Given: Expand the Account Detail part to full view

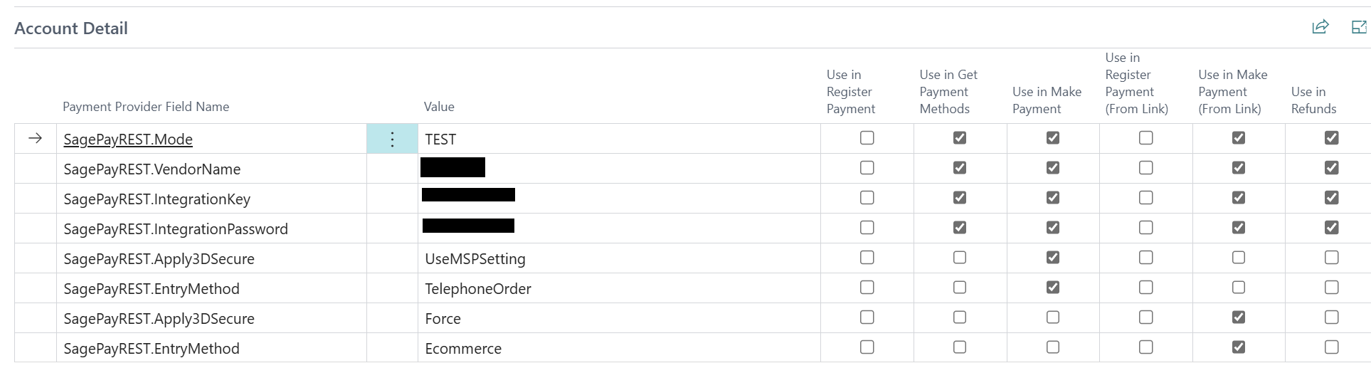Looking at the screenshot, I should coord(1358,27).
